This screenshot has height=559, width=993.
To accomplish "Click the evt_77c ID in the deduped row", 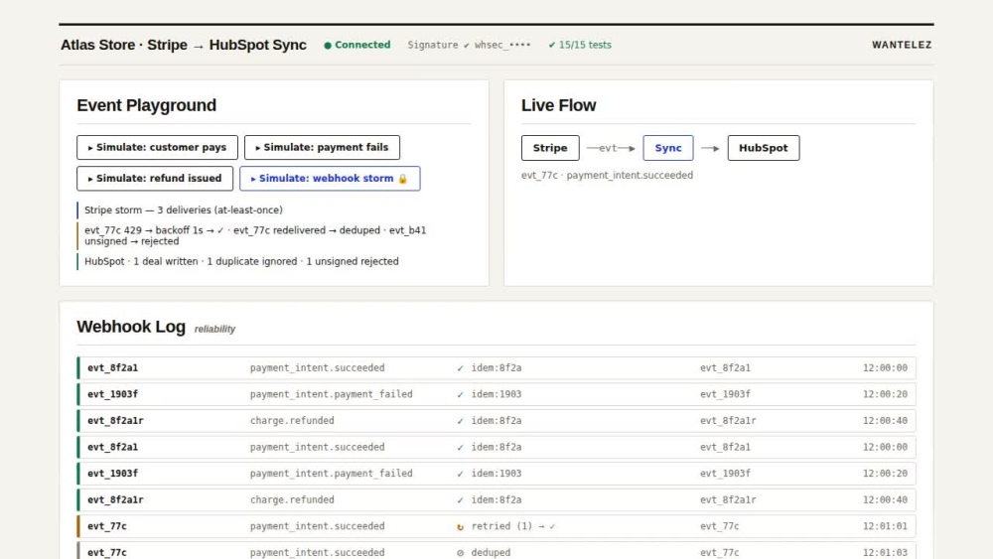I will tap(107, 553).
